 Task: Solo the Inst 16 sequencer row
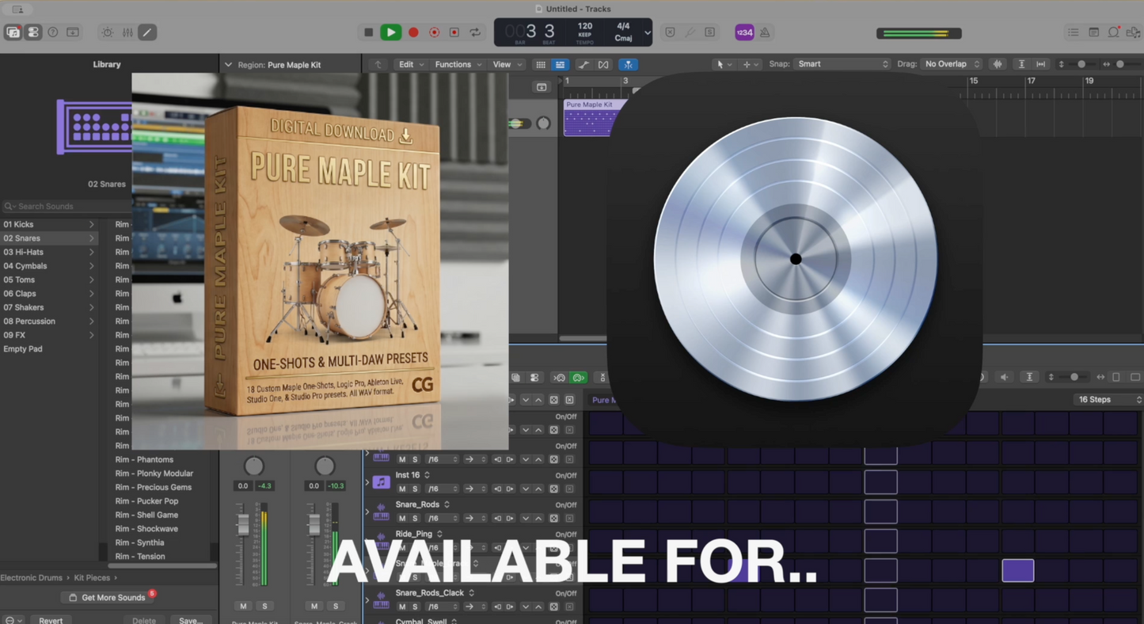(415, 489)
